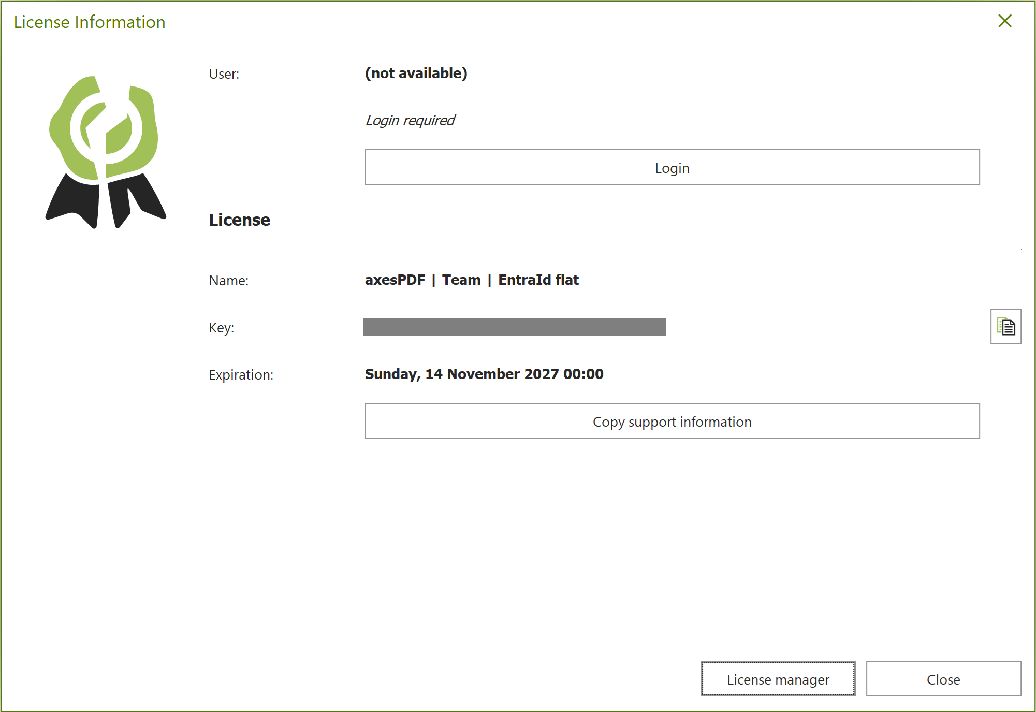Click the '(not available)' user value
1036x712 pixels.
point(416,74)
